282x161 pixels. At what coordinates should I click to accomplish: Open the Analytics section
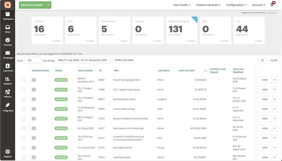click(8, 80)
